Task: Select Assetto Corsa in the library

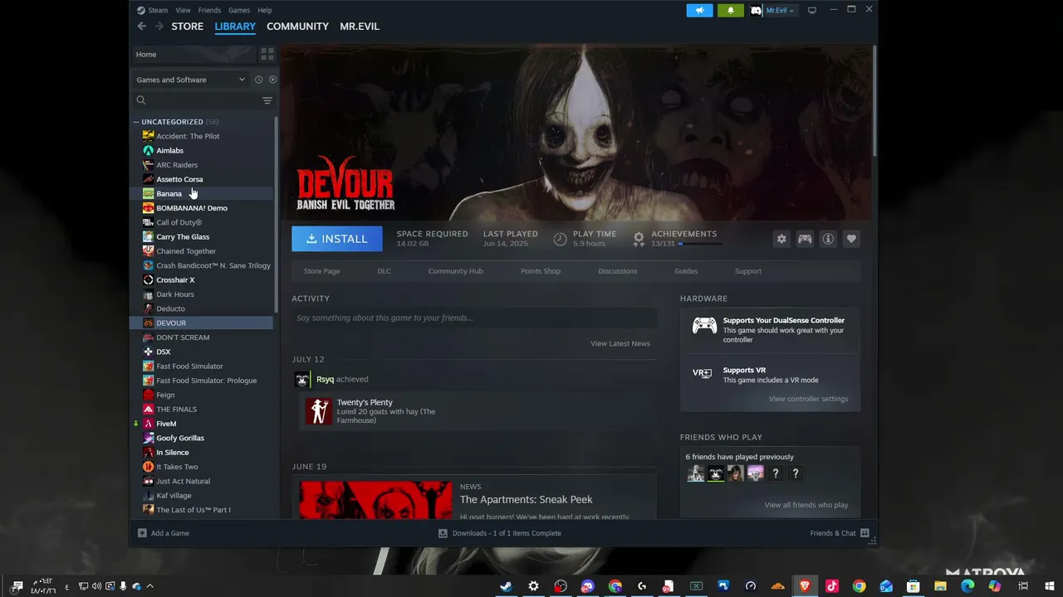Action: pyautogui.click(x=179, y=179)
